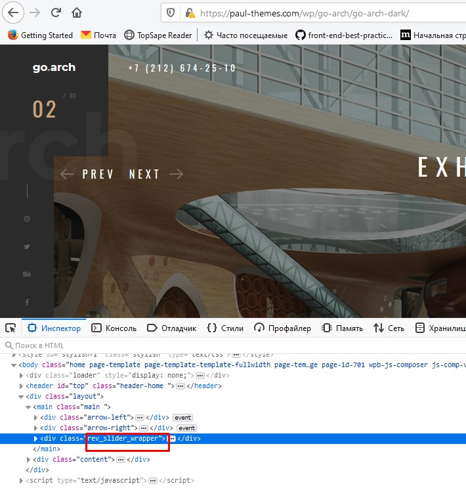
Task: Expand the div class loader node
Action: tap(21, 376)
